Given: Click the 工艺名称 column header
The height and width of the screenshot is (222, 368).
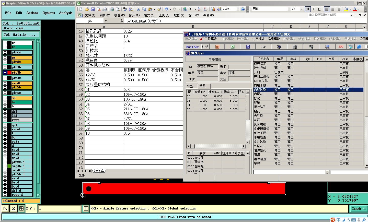Looking at the screenshot, I should coord(263,59).
